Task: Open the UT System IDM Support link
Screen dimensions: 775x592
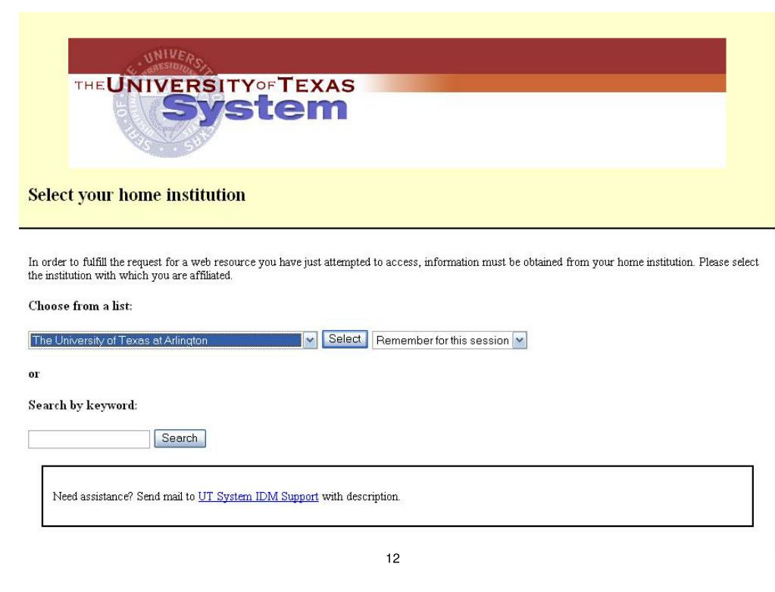Action: coord(258,496)
